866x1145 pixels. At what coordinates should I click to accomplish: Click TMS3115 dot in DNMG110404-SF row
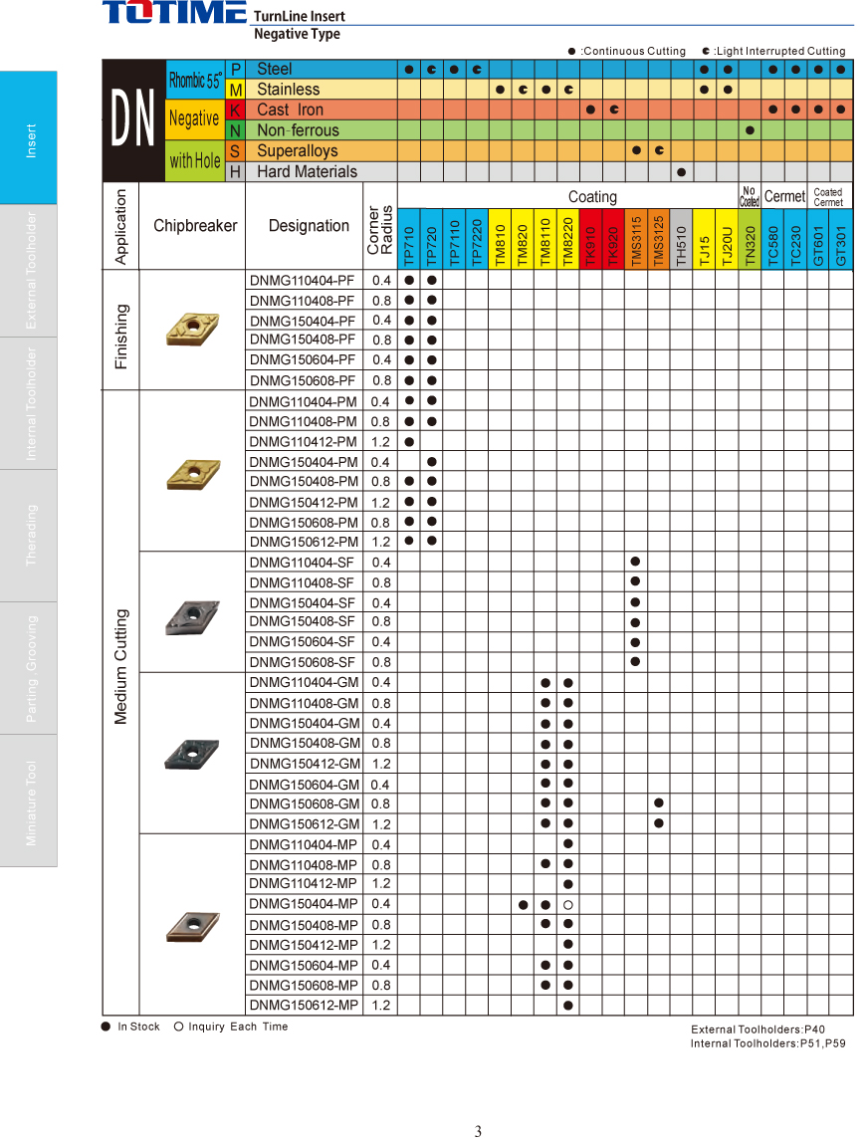(635, 563)
